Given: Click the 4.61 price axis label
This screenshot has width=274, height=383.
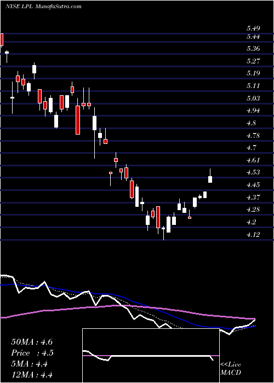Looking at the screenshot, I should coord(253,160).
